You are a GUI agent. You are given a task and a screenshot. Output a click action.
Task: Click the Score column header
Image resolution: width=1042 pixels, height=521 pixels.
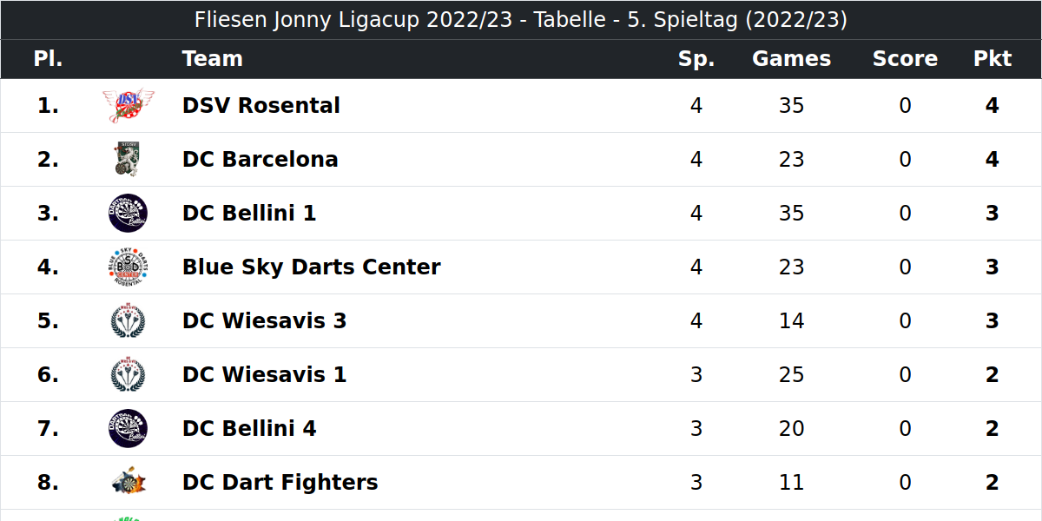[x=905, y=59]
